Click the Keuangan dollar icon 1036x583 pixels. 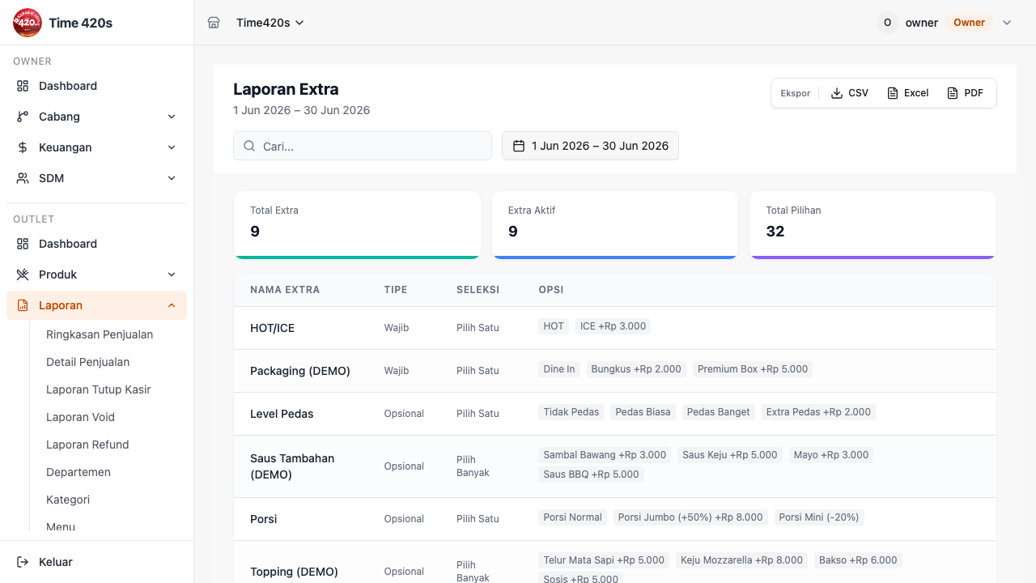point(23,147)
